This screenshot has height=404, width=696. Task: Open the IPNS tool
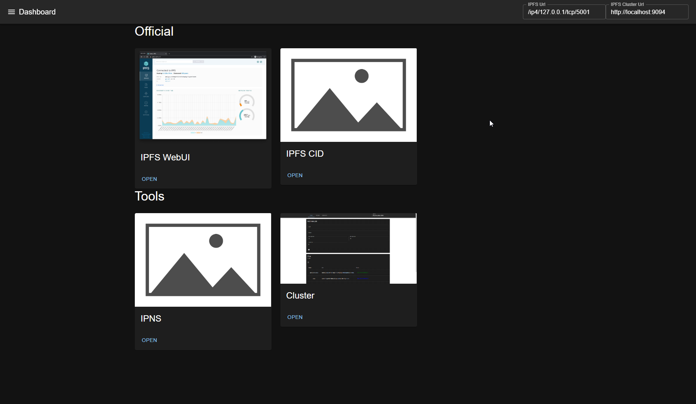(149, 340)
